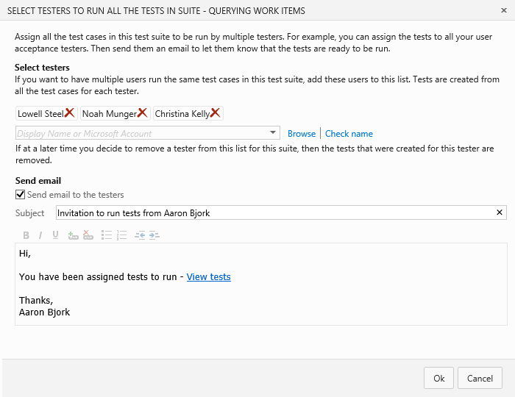Click the 'Thanks,' line in email body
Image resolution: width=515 pixels, height=397 pixels.
[x=36, y=300]
